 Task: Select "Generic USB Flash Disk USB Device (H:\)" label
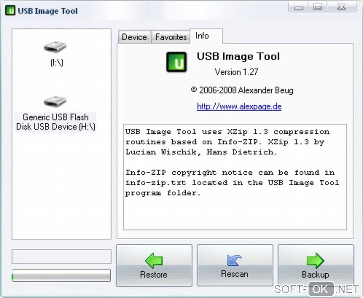coord(56,122)
